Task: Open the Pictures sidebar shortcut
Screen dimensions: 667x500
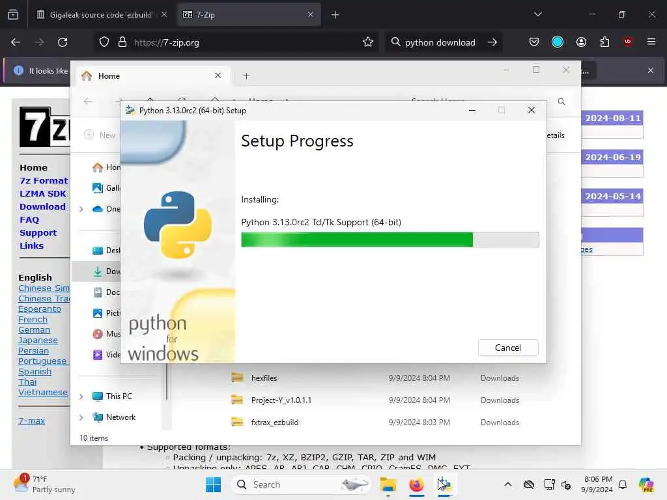Action: tap(106, 313)
